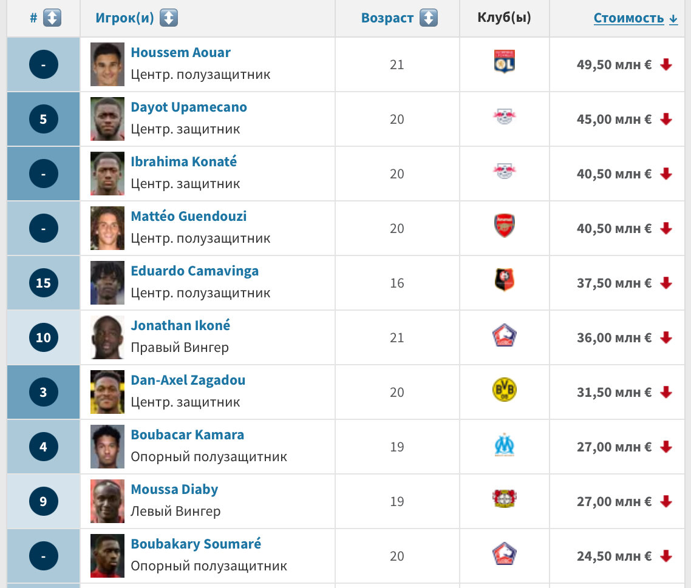Screen dimensions: 691x588
Task: Open Eduardo Camavinga player profile
Action: pos(195,271)
